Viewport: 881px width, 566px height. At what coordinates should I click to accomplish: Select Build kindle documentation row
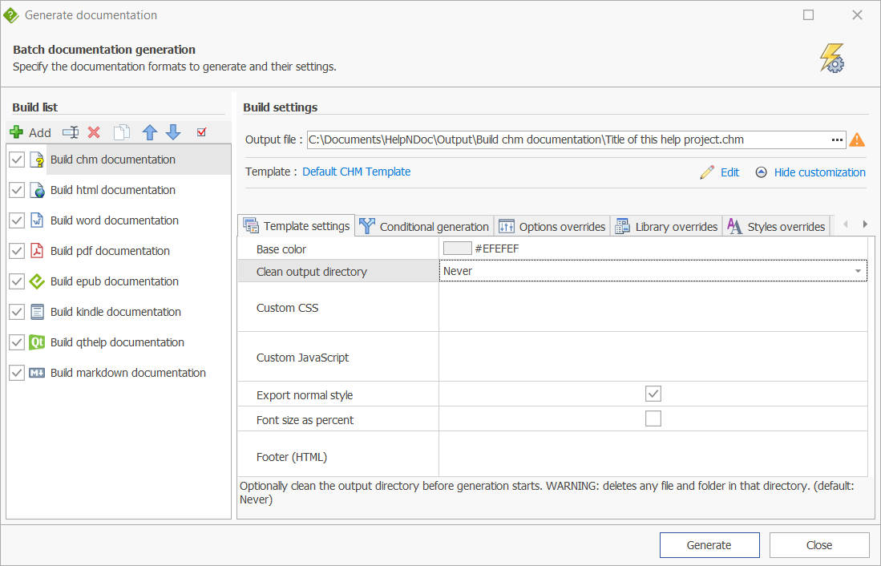(x=119, y=311)
